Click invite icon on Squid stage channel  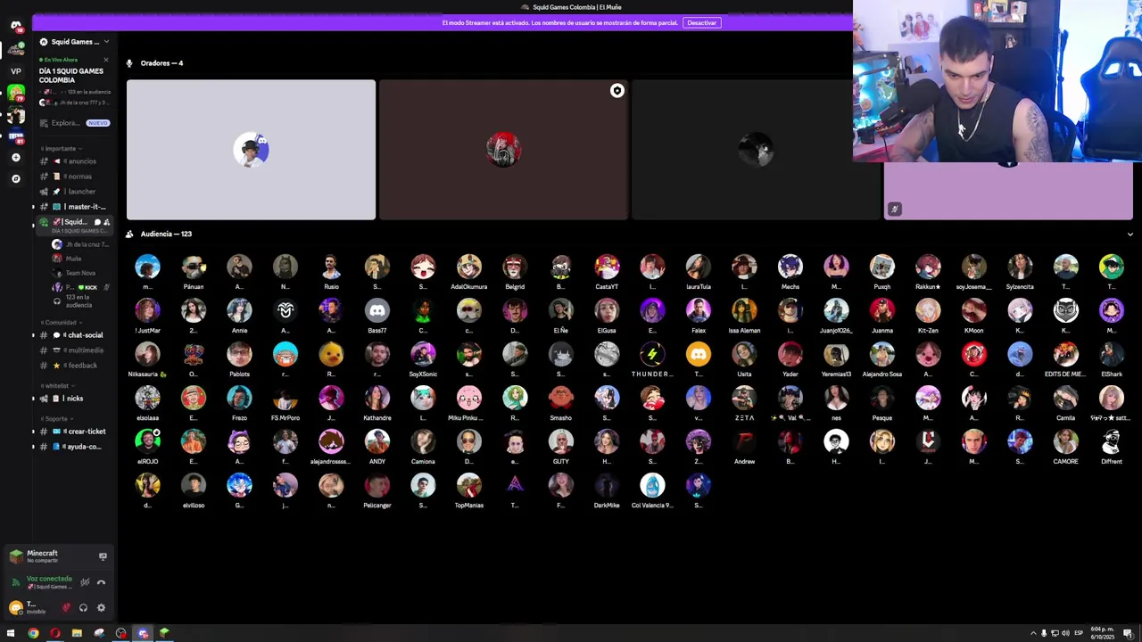coord(106,222)
